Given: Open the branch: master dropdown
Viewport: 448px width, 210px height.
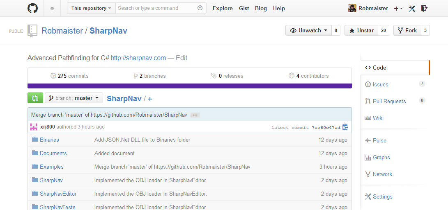Looking at the screenshot, I should coord(74,98).
